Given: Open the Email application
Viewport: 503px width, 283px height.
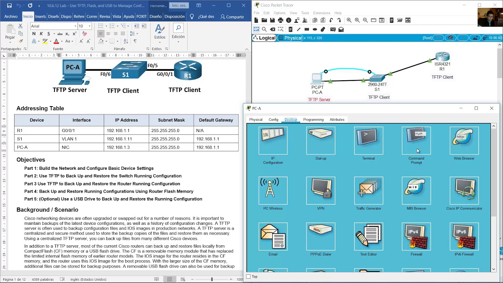Looking at the screenshot, I should 273,237.
